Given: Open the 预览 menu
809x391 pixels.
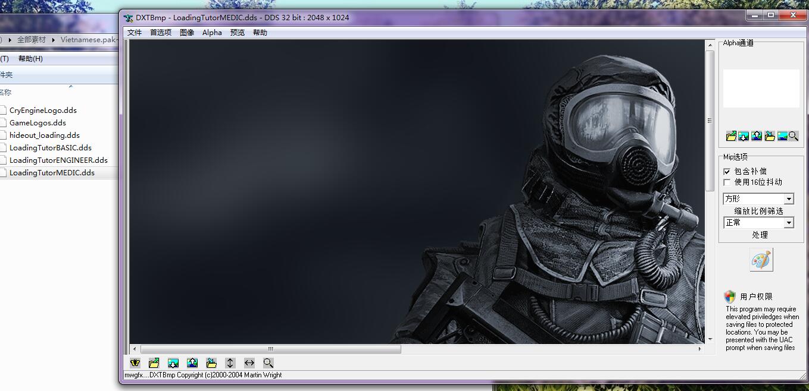Looking at the screenshot, I should [x=238, y=33].
